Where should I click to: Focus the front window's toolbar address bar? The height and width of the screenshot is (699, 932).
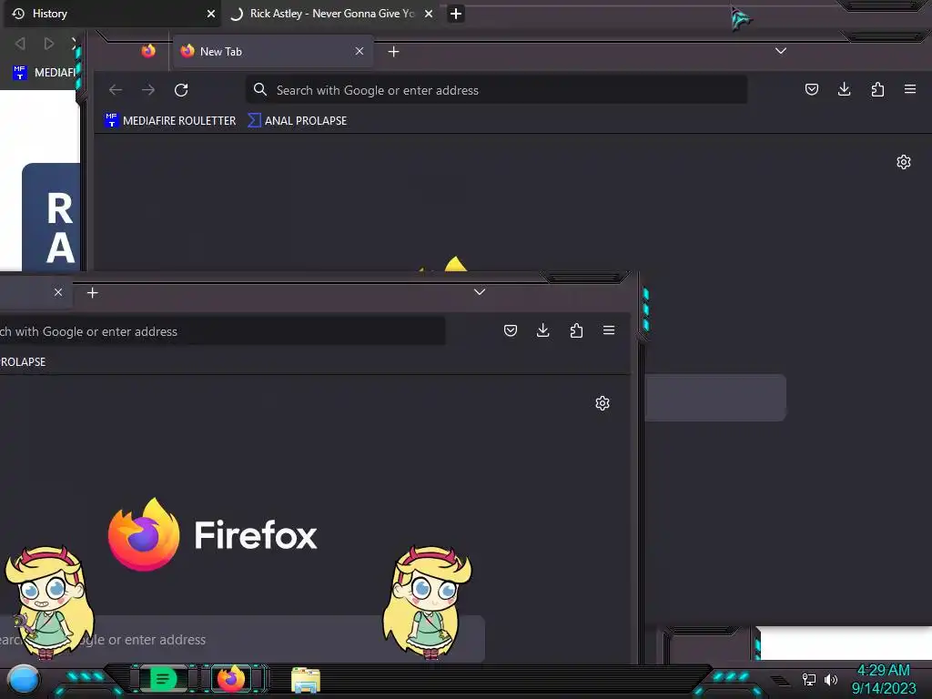pos(222,331)
